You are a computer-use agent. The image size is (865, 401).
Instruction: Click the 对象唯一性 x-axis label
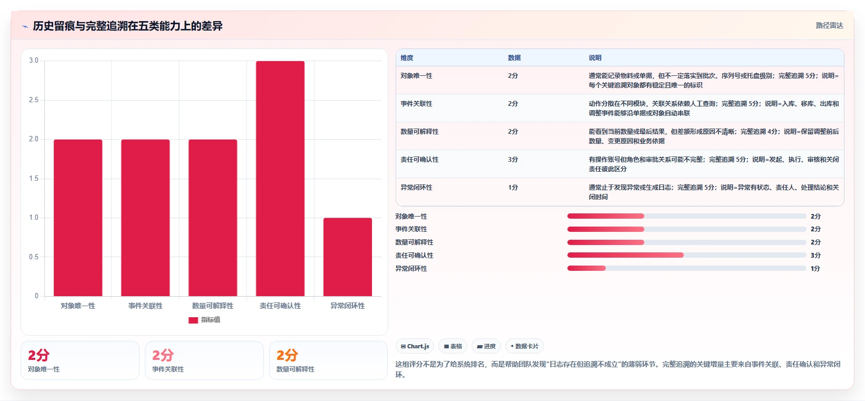click(x=78, y=306)
